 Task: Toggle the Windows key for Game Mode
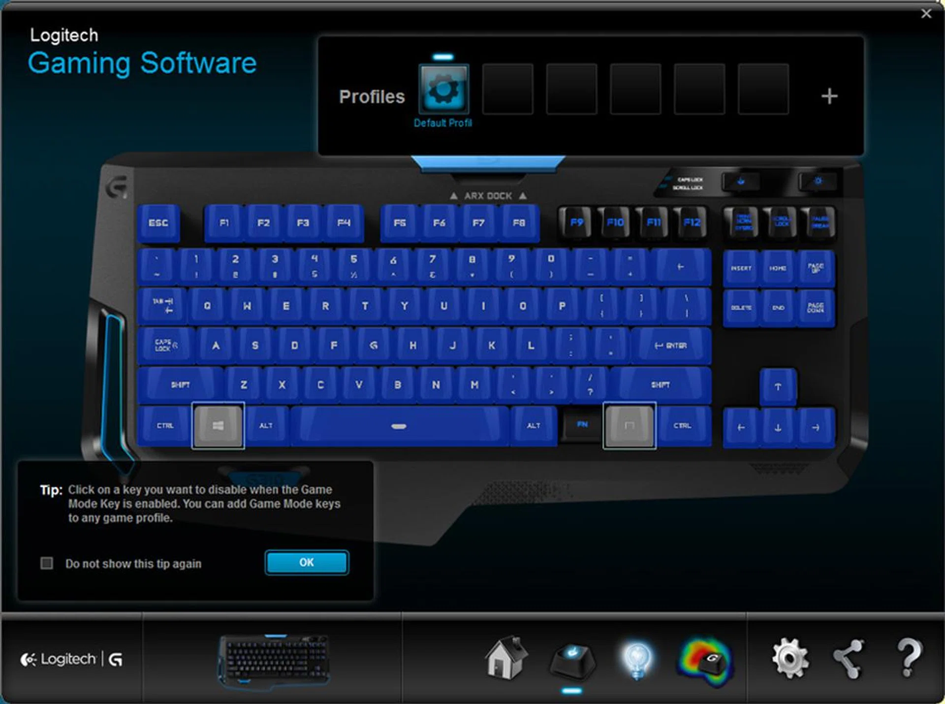pos(218,425)
